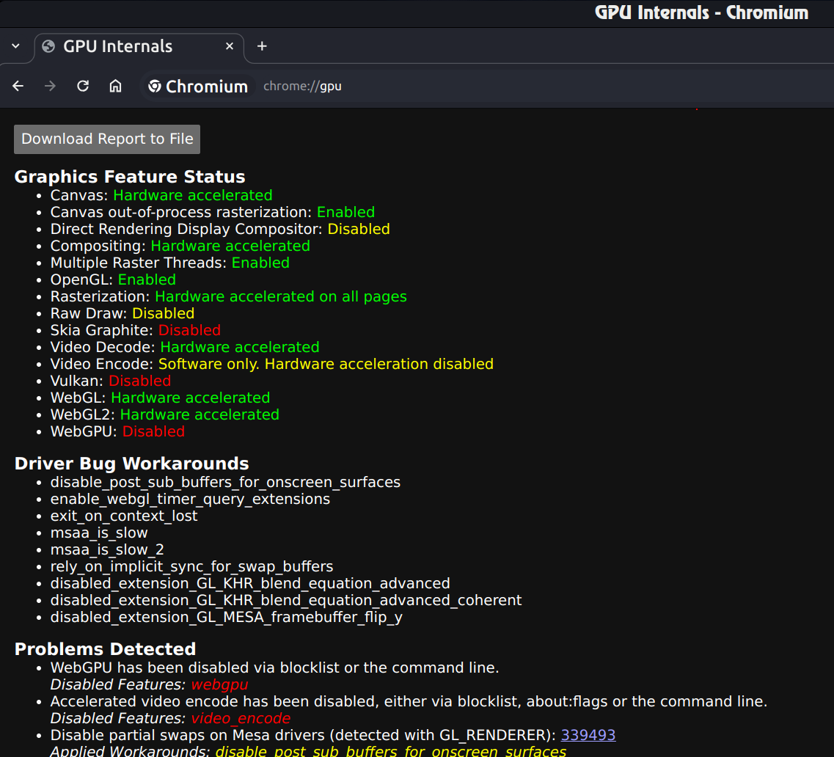The image size is (834, 757).
Task: Select the Vulkan: Disabled entry
Action: (111, 381)
